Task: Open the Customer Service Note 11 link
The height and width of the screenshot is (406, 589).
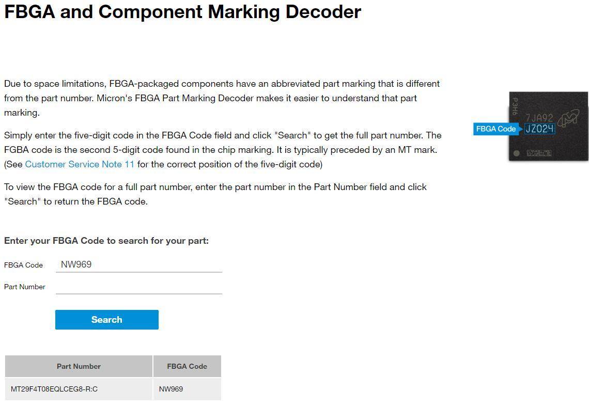Action: point(80,164)
